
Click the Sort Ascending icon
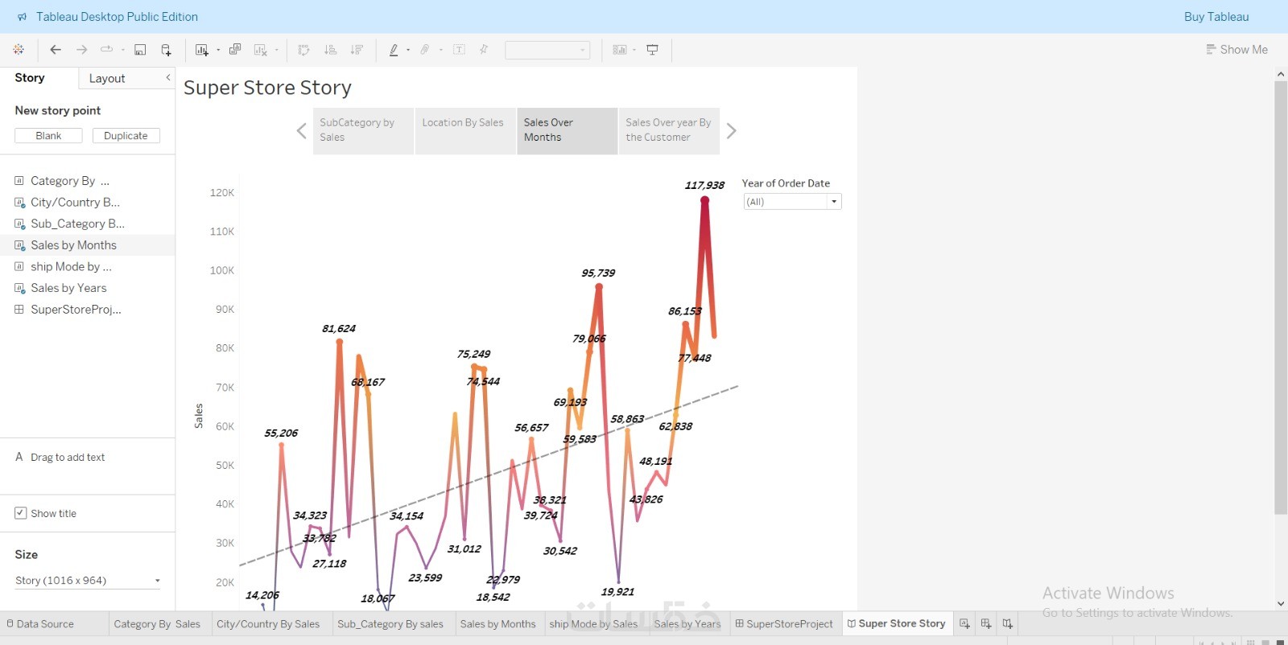(330, 50)
